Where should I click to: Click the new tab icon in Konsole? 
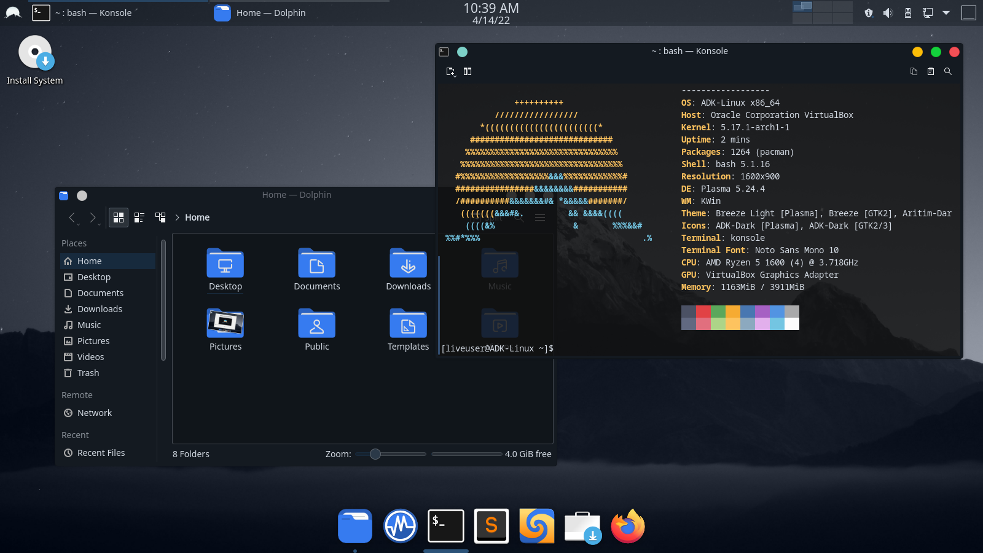451,72
